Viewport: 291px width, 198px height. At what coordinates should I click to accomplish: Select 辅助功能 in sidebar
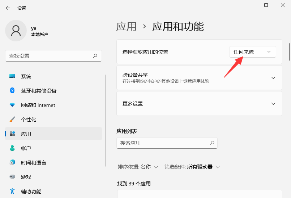click(31, 192)
